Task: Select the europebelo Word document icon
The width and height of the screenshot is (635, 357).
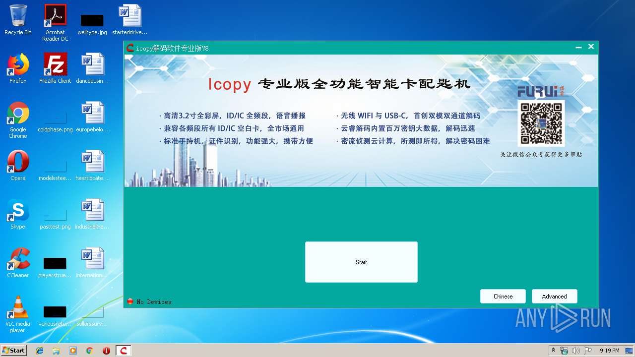Action: [92, 117]
